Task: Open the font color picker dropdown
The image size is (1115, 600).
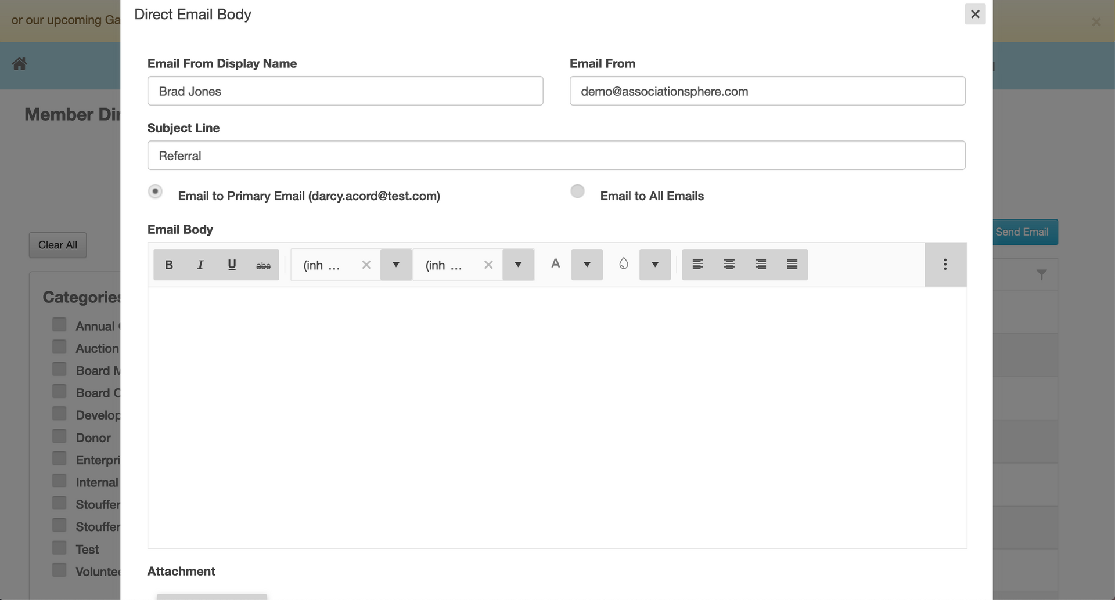Action: [x=587, y=265]
